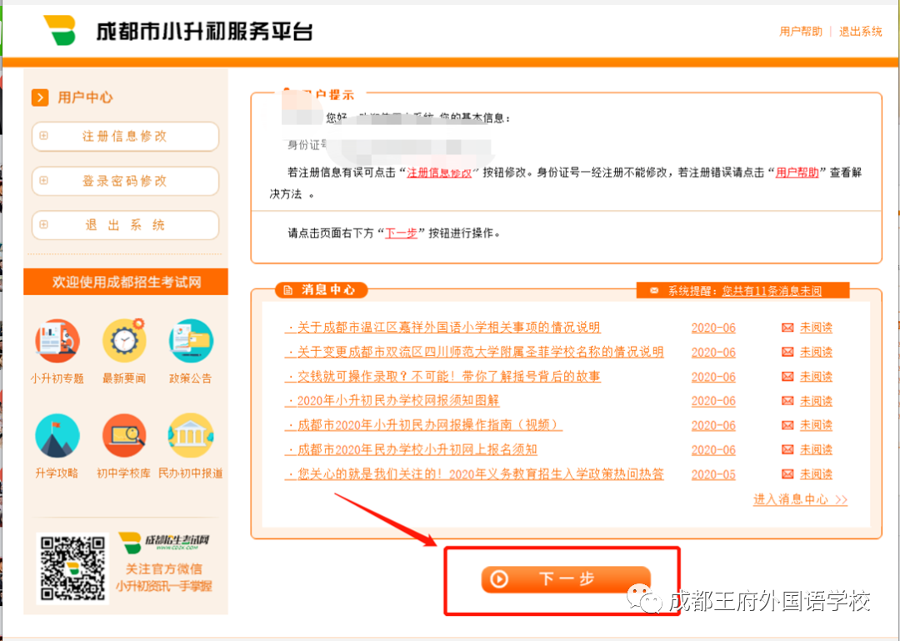Click 未阅读 for 圣菲学校名称 message
The image size is (900, 641).
coord(816,352)
